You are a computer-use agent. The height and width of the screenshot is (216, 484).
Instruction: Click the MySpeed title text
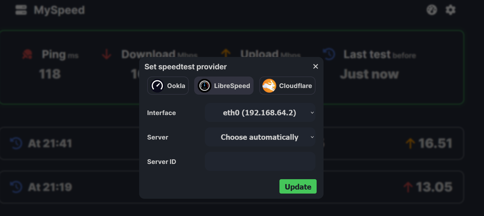pyautogui.click(x=59, y=10)
